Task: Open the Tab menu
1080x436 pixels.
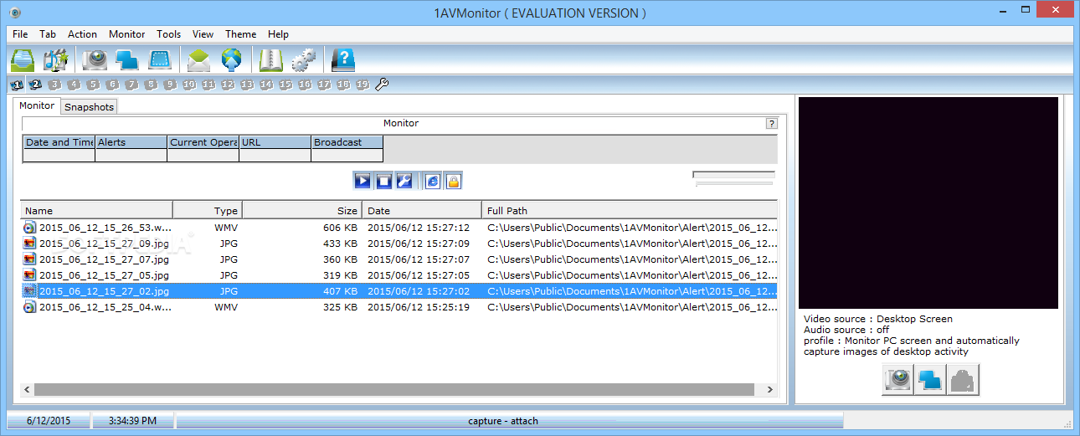Action: pyautogui.click(x=48, y=34)
